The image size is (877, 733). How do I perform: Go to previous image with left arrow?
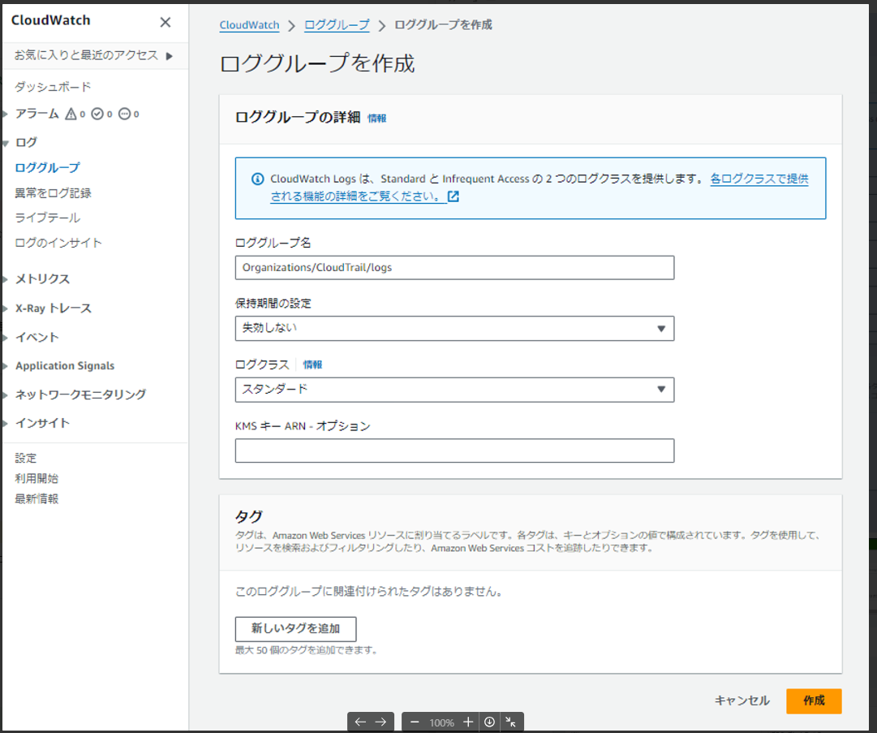(360, 722)
